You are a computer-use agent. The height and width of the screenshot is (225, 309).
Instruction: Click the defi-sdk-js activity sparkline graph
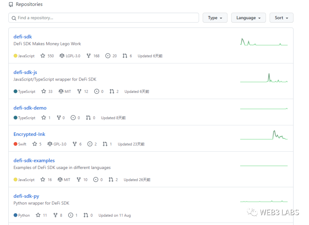pos(264,78)
